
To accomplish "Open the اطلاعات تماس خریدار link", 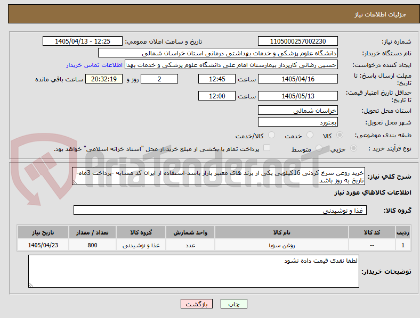I will tap(94, 65).
